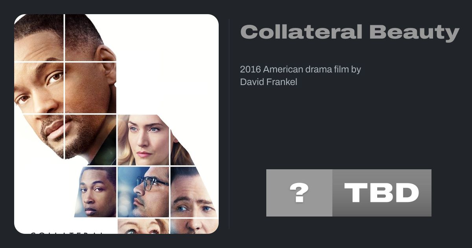Open the Collateral Beauty poster thumbnail
The width and height of the screenshot is (472, 248).
pyautogui.click(x=116, y=124)
